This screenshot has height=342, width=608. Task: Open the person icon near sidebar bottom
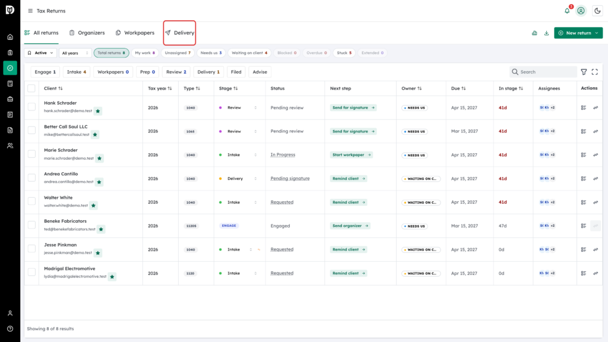[x=10, y=313]
